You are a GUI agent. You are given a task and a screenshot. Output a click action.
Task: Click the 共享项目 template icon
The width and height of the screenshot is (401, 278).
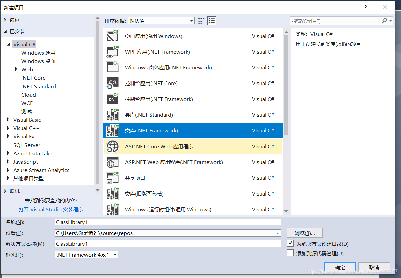(x=113, y=178)
